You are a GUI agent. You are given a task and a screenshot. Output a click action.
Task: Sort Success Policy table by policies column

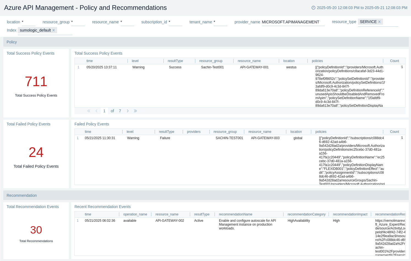pyautogui.click(x=317, y=61)
